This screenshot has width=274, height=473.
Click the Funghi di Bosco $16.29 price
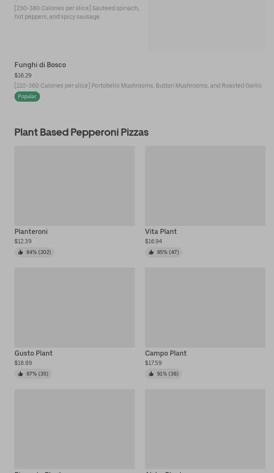click(23, 76)
